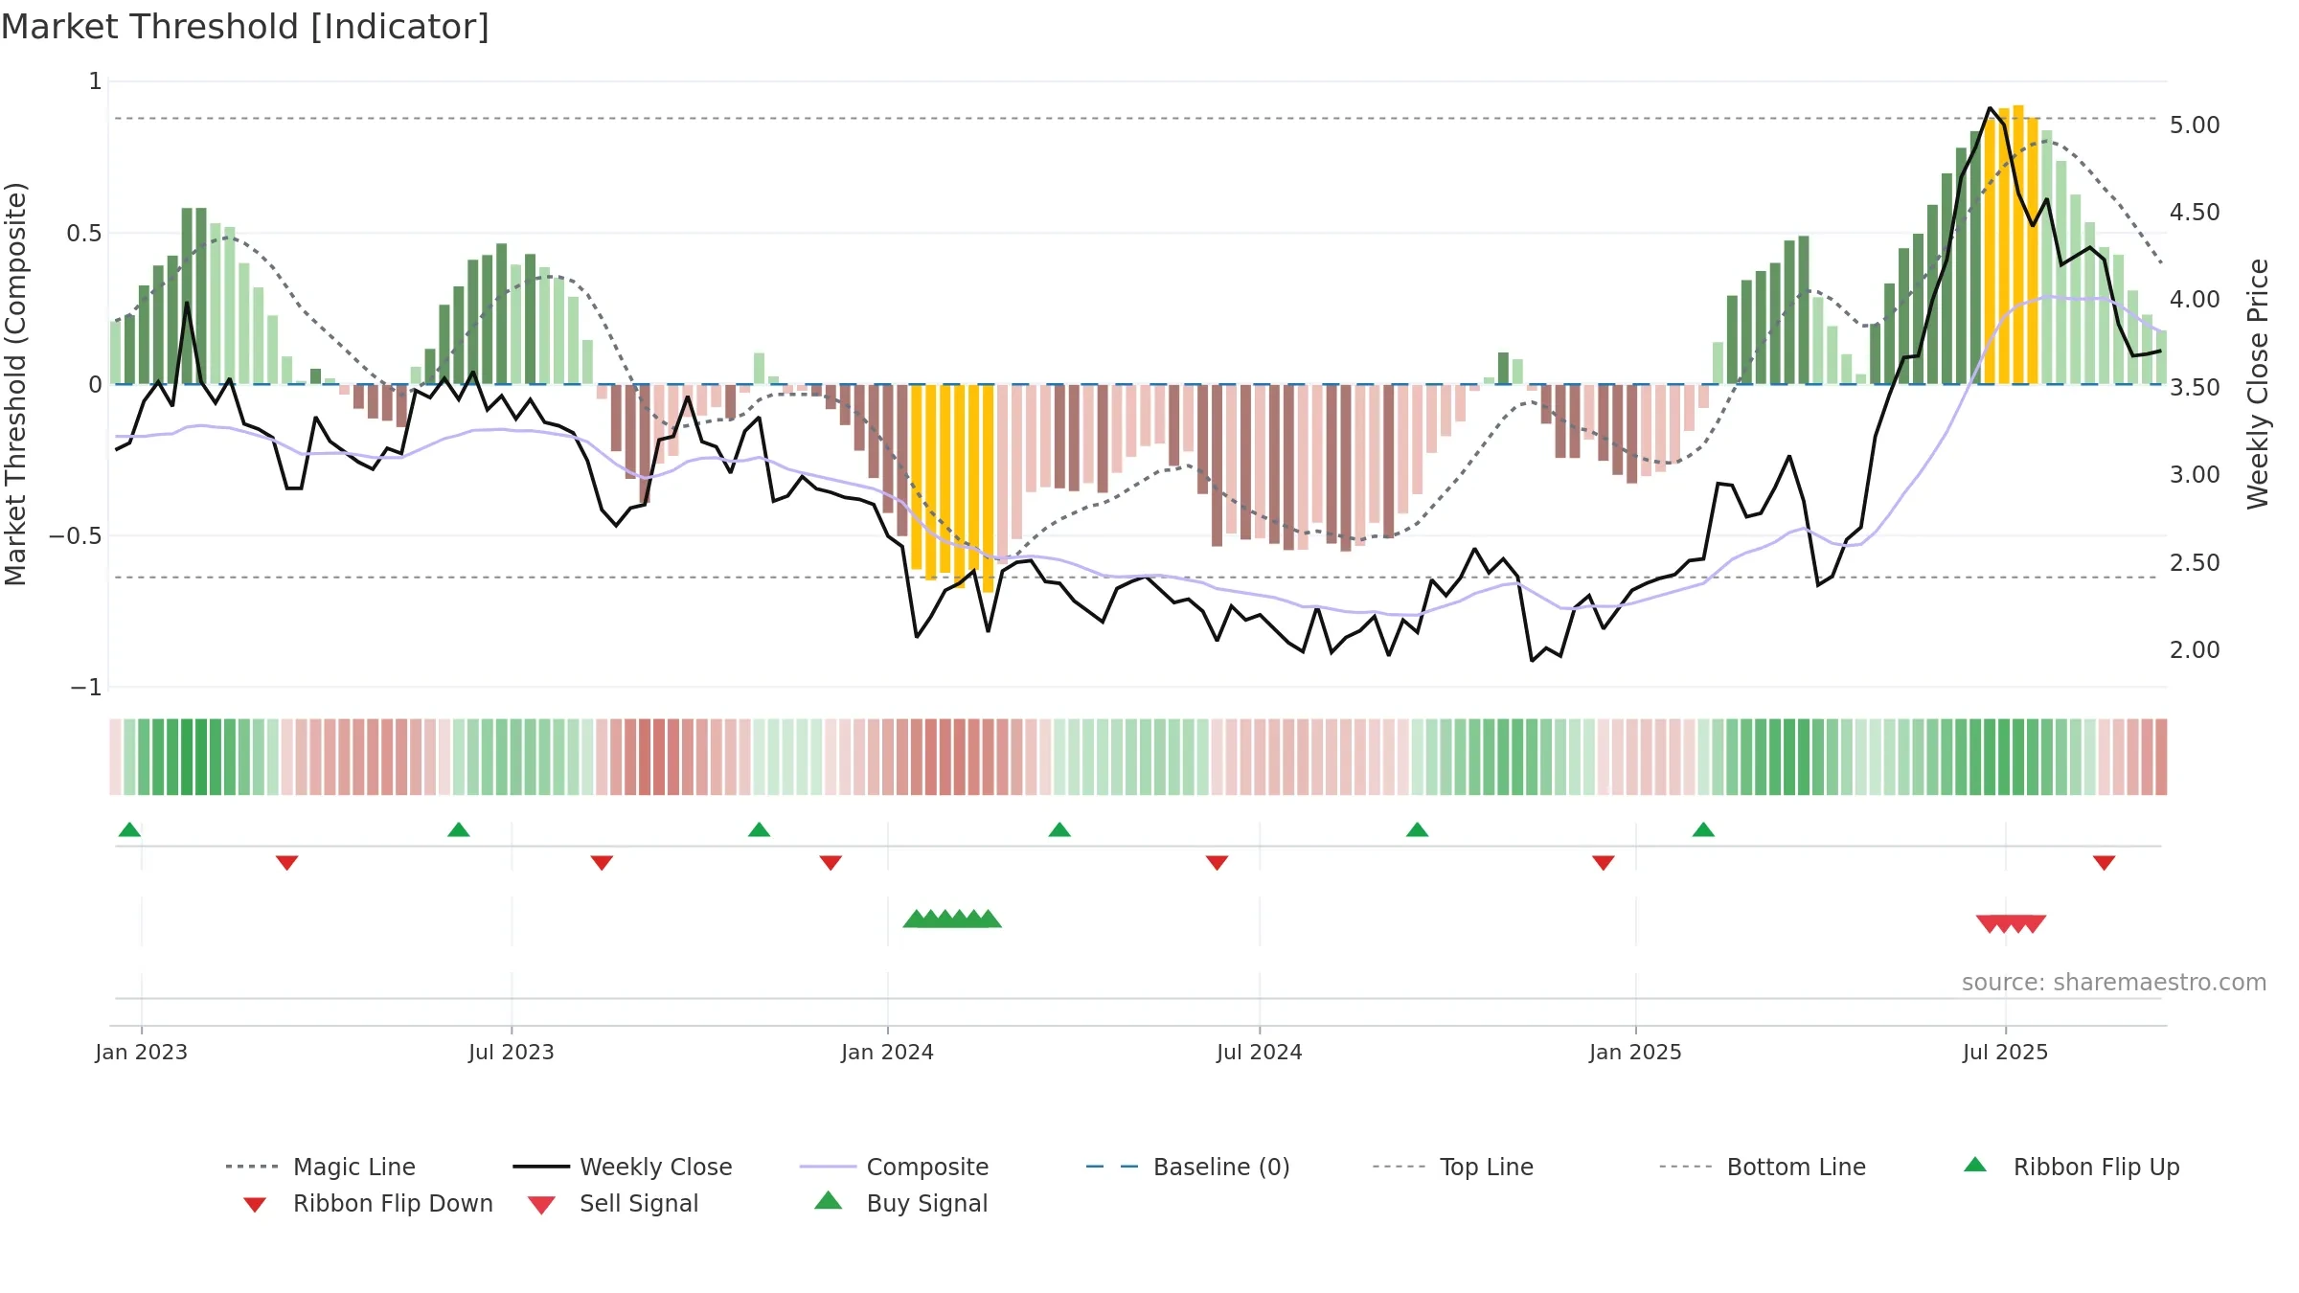Click the yellow histogram bars at the mid-2025 peak

point(2011,247)
